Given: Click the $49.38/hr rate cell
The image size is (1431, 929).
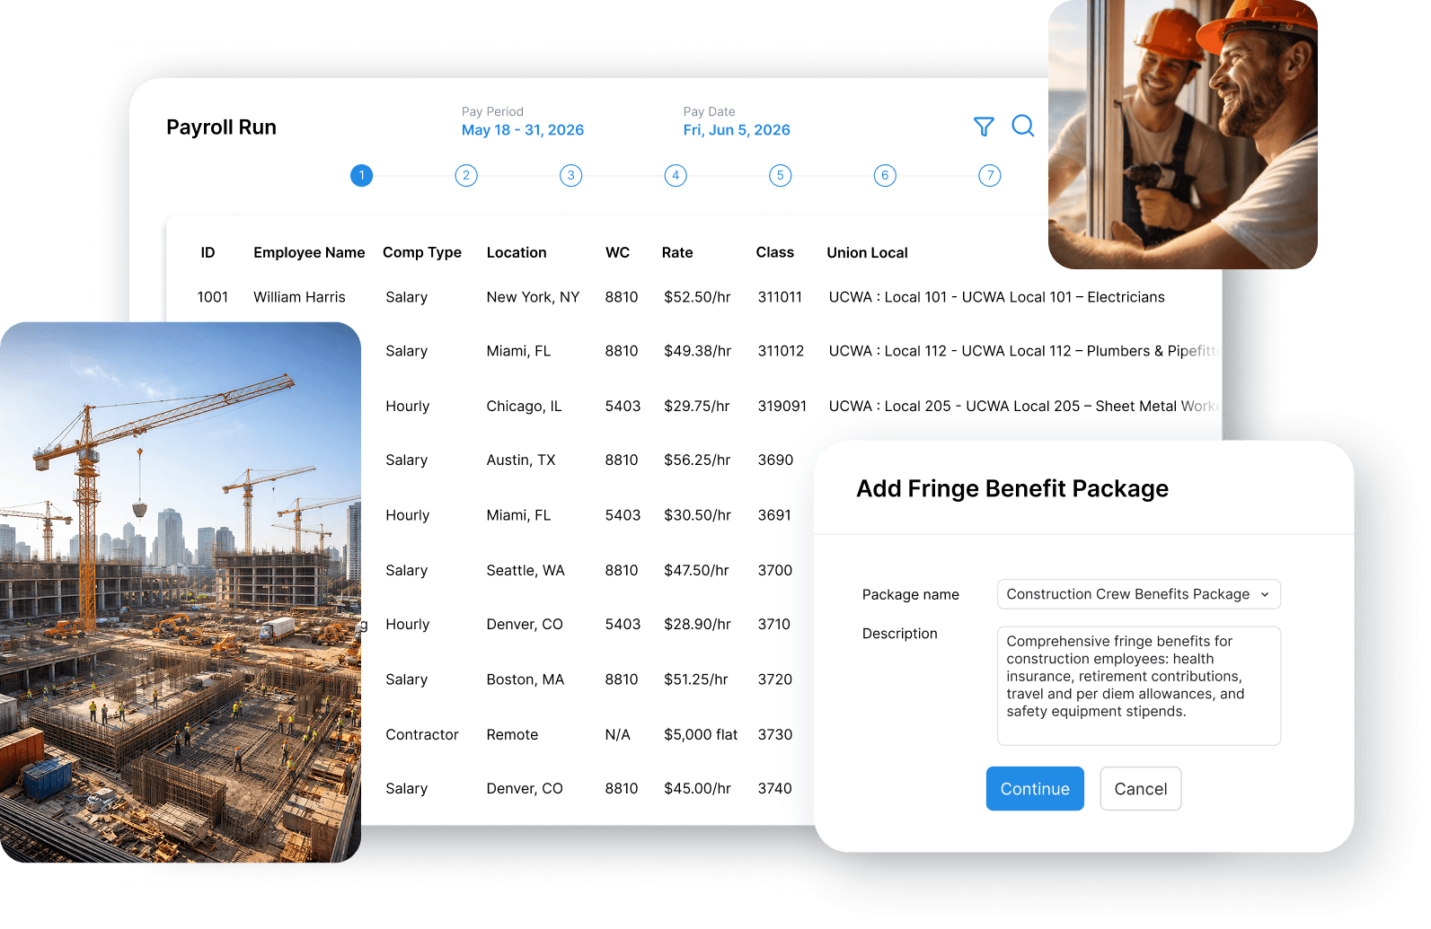Looking at the screenshot, I should click(698, 351).
